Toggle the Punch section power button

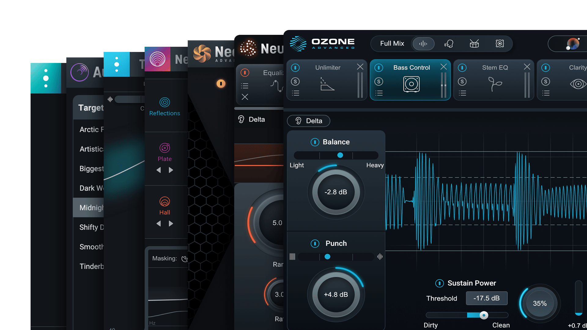pos(315,244)
